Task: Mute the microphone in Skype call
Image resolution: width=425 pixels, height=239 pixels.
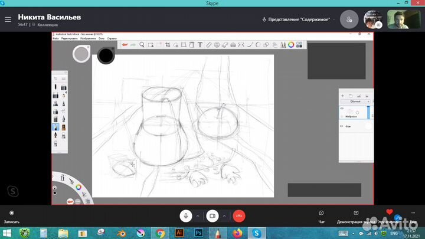Action: point(186,215)
